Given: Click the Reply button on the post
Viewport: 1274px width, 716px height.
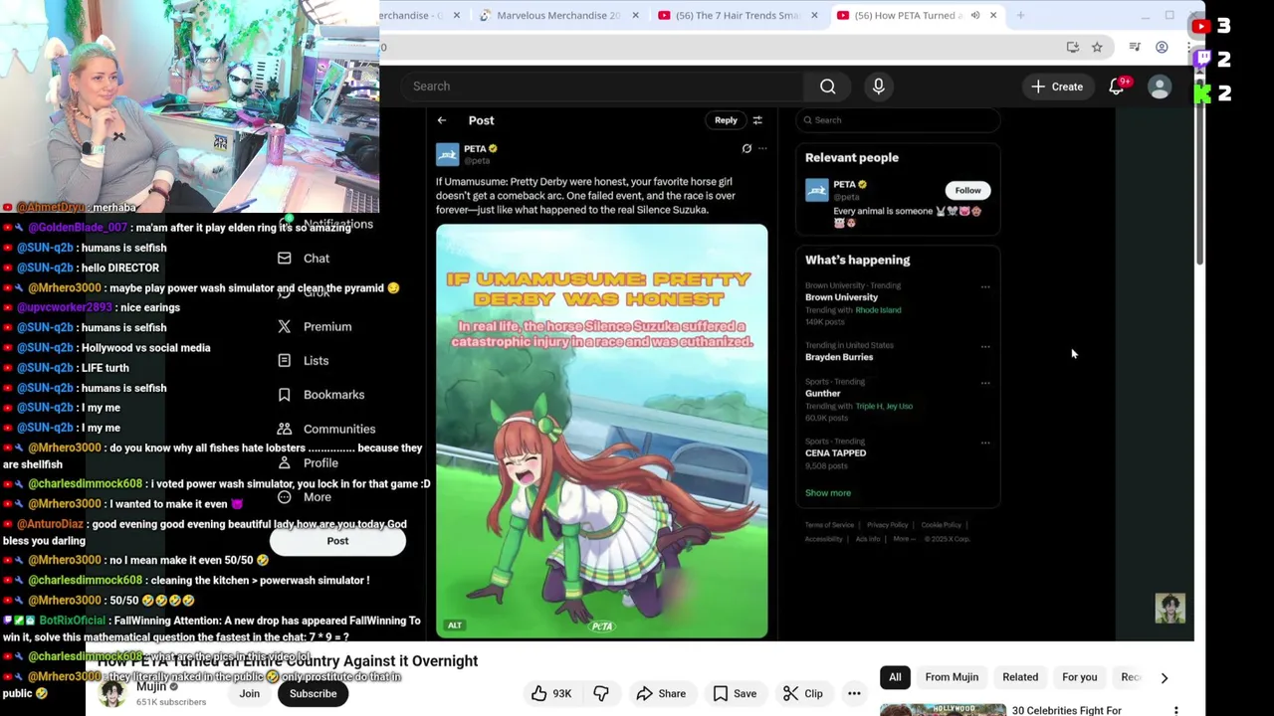Looking at the screenshot, I should tap(726, 120).
